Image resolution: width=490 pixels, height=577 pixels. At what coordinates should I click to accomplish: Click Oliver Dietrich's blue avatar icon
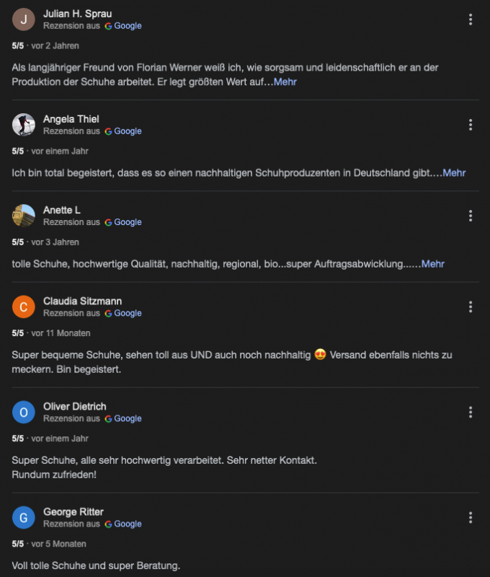coord(24,412)
